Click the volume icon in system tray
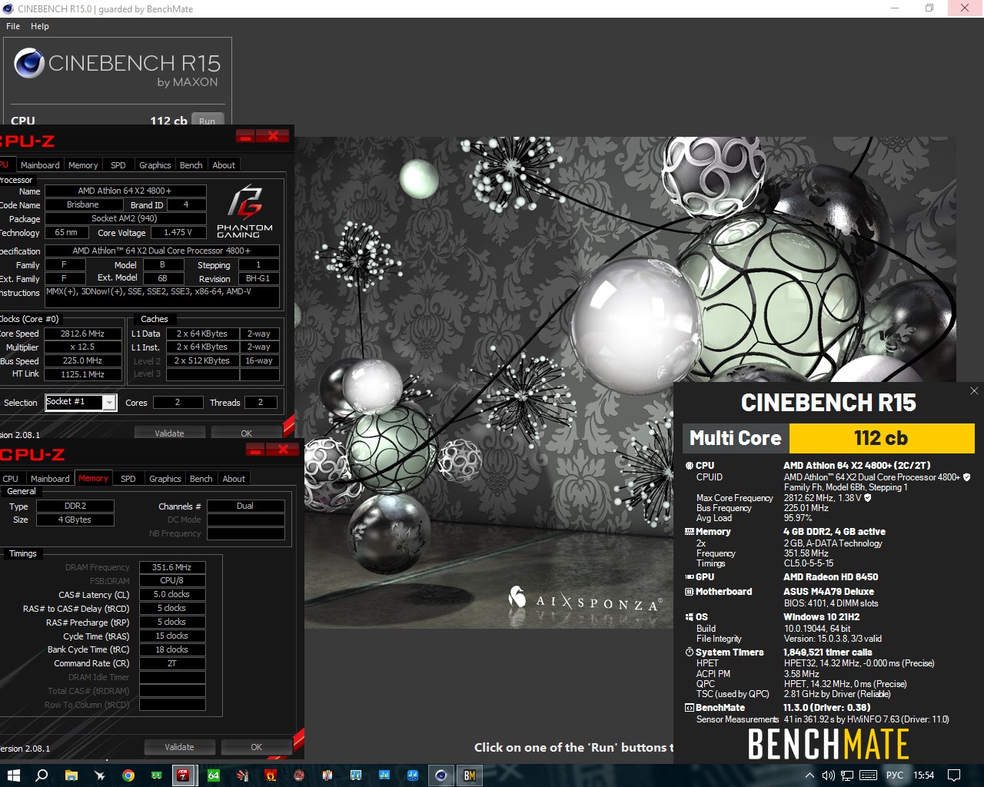 tap(828, 775)
